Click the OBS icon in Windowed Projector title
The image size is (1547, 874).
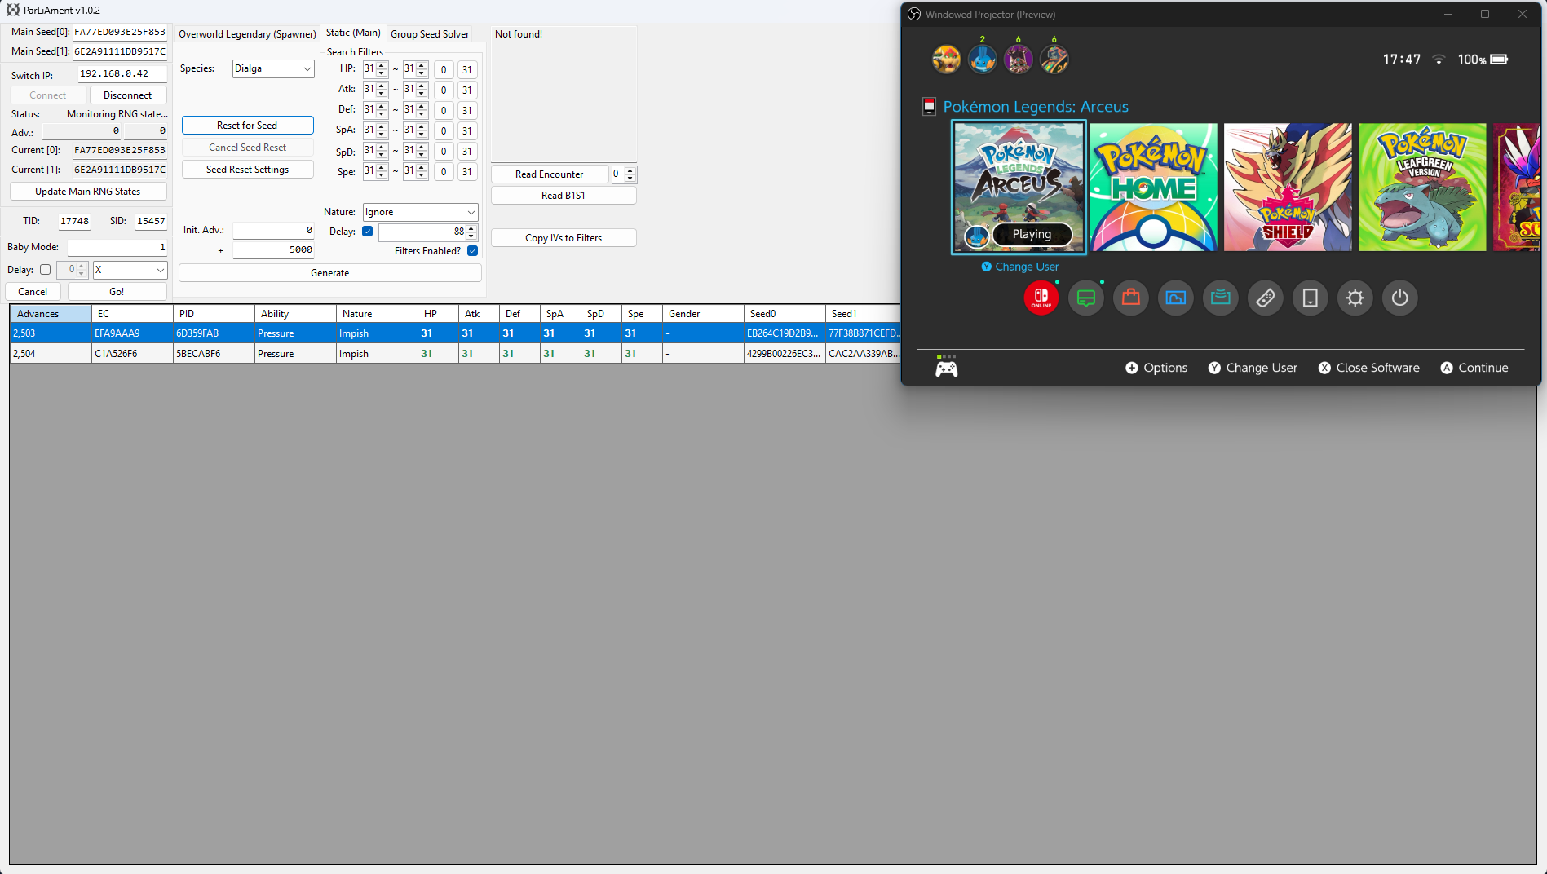pos(914,14)
